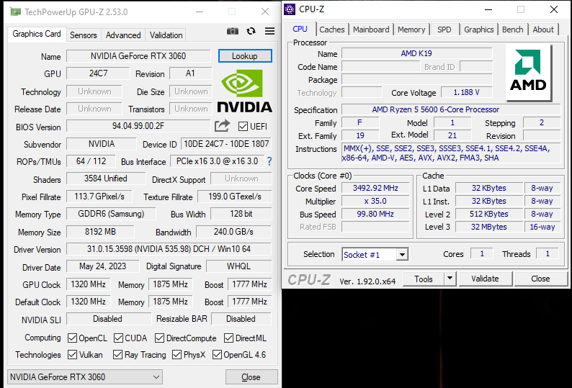Screen dimensions: 572x388
Task: Click the BIOS Version field 94.04.99.00.2F
Action: [138, 126]
